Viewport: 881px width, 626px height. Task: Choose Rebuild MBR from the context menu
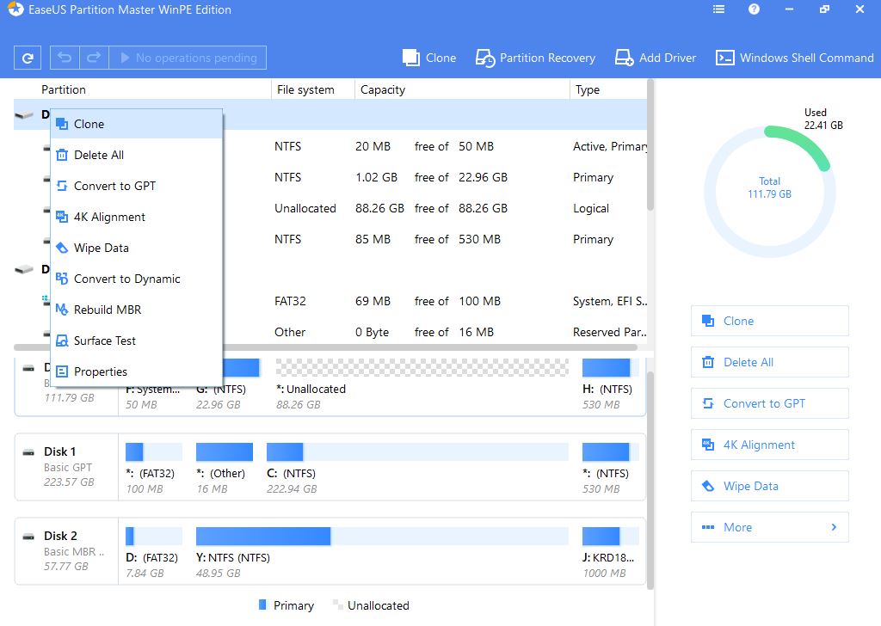tap(107, 310)
